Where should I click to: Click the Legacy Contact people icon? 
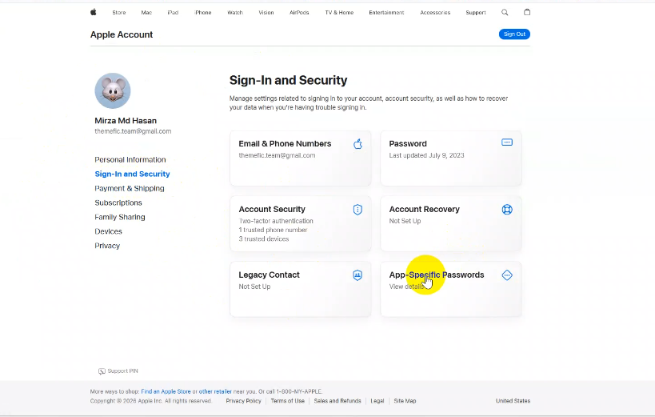click(x=357, y=275)
